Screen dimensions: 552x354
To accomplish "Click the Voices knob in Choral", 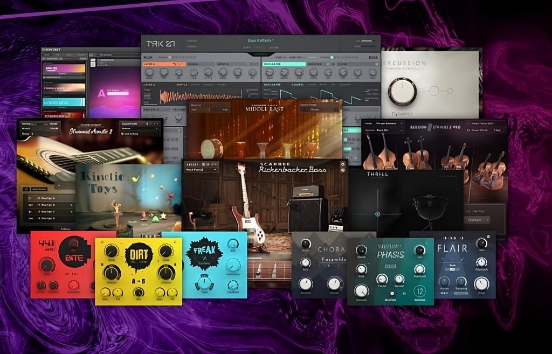I will 334,283.
